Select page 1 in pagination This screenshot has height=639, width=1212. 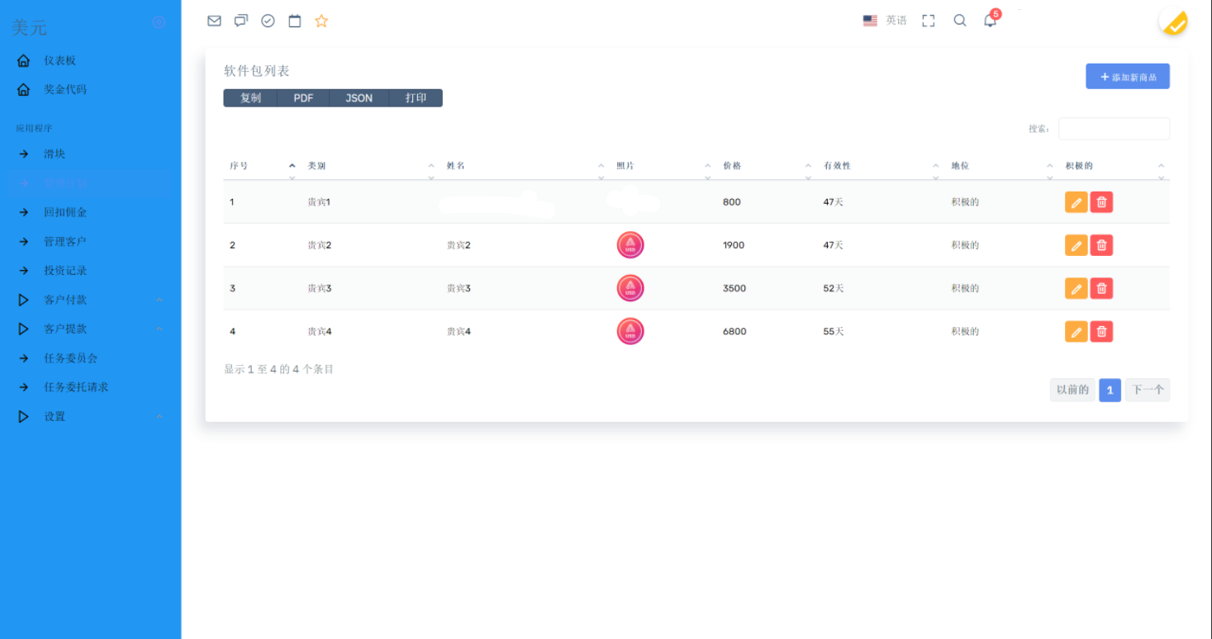tap(1110, 390)
